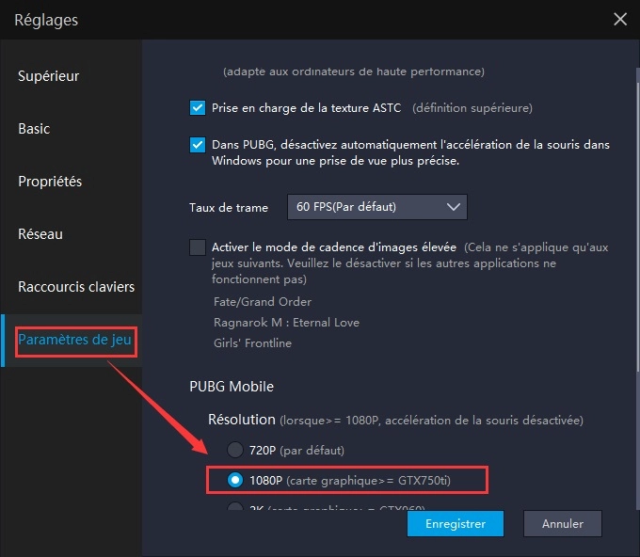Click the Enregistrer button

point(456,523)
